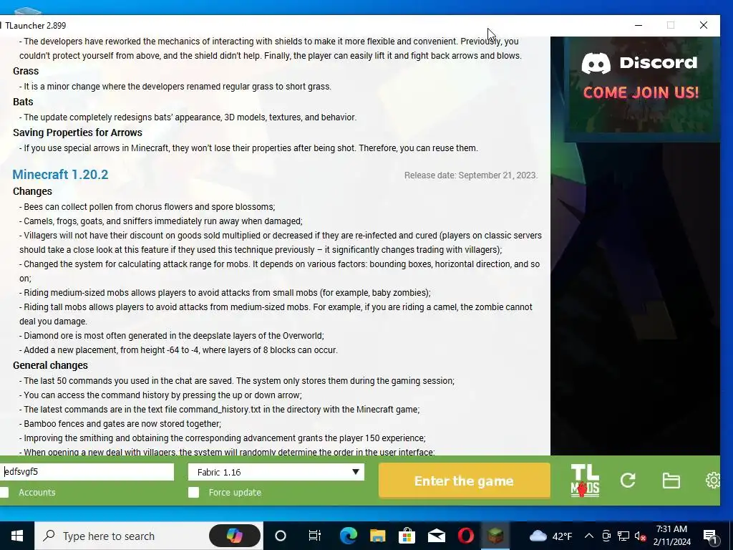Click the Diamond ore deepslate layers line
Image resolution: width=733 pixels, height=550 pixels.
pos(172,336)
